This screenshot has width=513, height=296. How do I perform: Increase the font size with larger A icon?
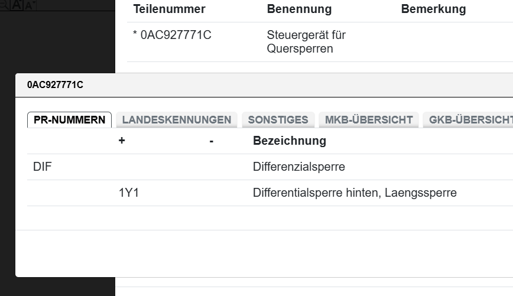click(18, 5)
